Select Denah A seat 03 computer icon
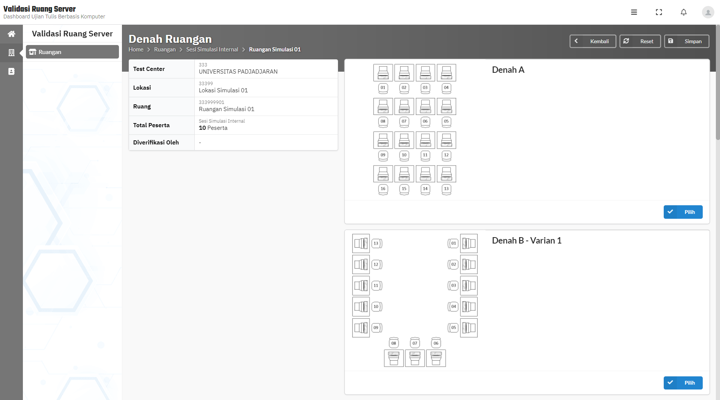Viewport: 720px width, 400px height. [425, 73]
